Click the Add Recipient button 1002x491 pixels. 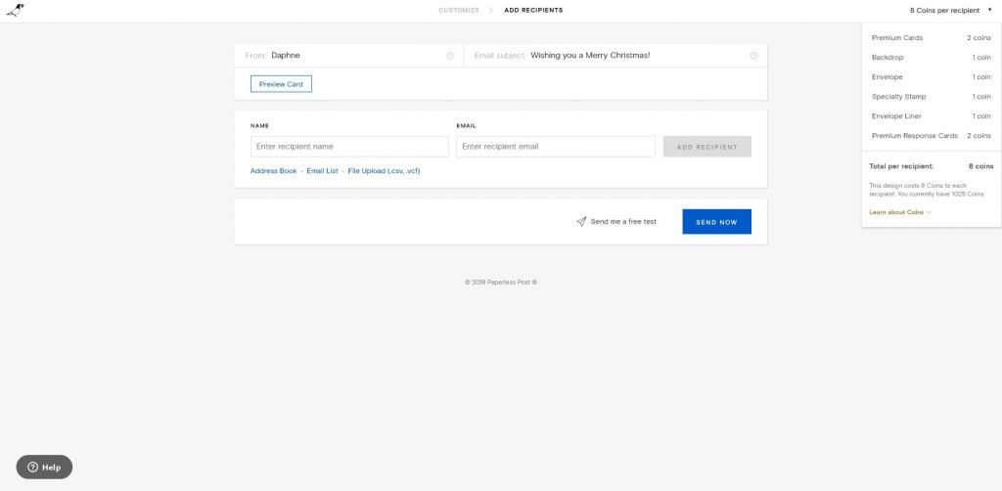point(706,147)
